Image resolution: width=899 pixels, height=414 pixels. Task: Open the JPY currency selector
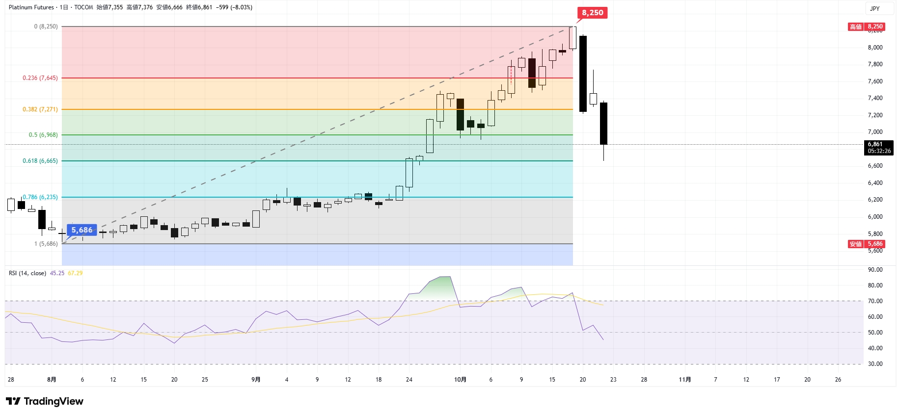point(874,8)
